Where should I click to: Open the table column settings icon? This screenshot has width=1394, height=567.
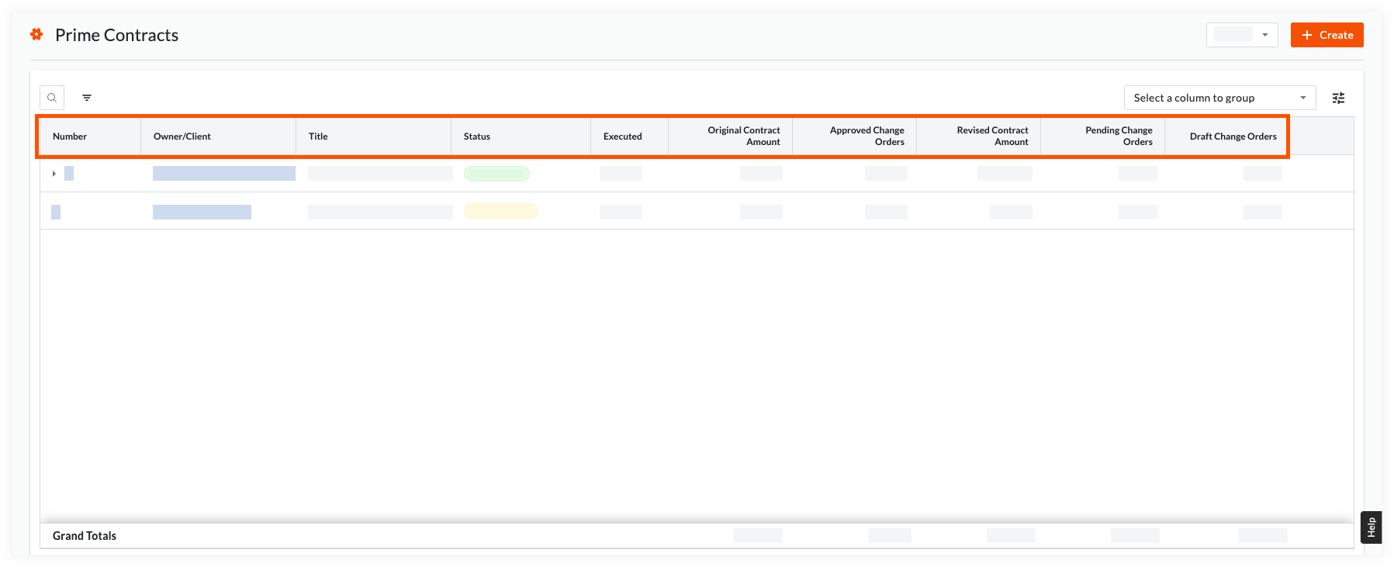coord(1338,98)
